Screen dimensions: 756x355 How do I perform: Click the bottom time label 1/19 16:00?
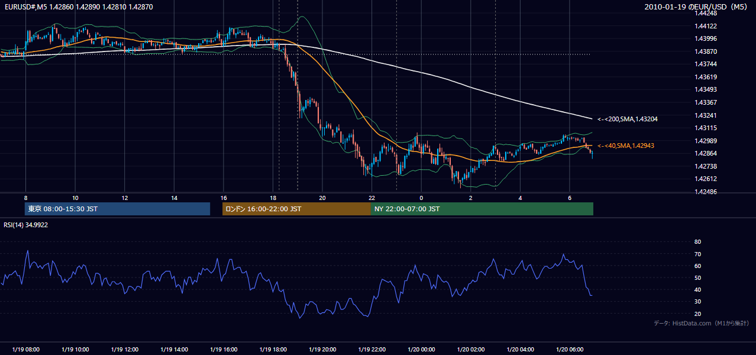224,350
